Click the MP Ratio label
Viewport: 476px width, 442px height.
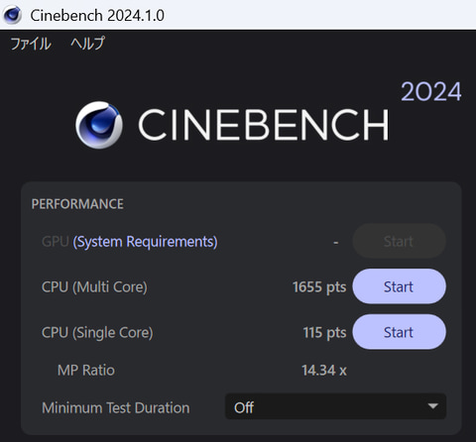[86, 370]
